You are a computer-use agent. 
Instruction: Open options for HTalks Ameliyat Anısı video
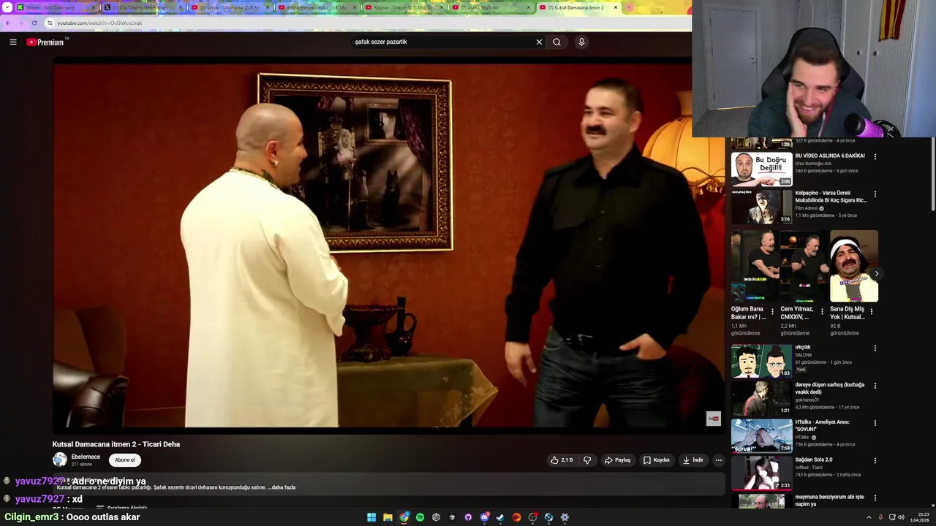pyautogui.click(x=875, y=424)
